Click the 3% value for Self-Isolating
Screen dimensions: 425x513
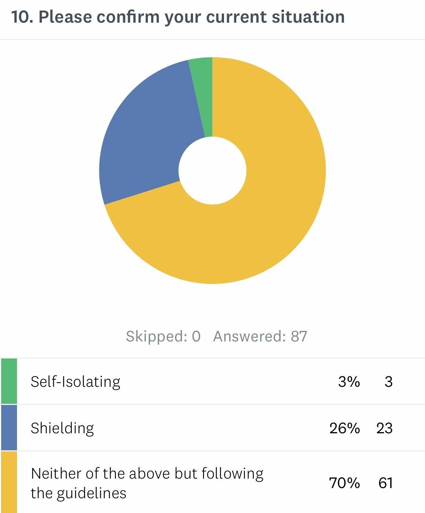pos(349,382)
